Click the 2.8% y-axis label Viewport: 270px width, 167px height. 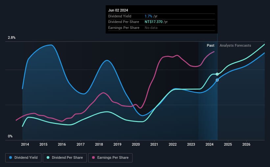(12, 37)
